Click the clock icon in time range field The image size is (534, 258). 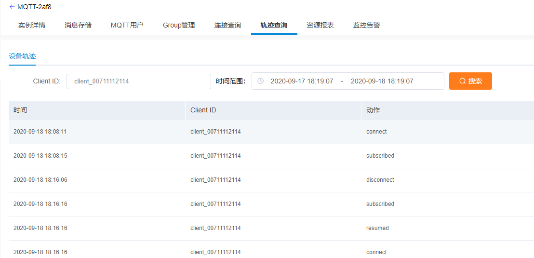(260, 81)
